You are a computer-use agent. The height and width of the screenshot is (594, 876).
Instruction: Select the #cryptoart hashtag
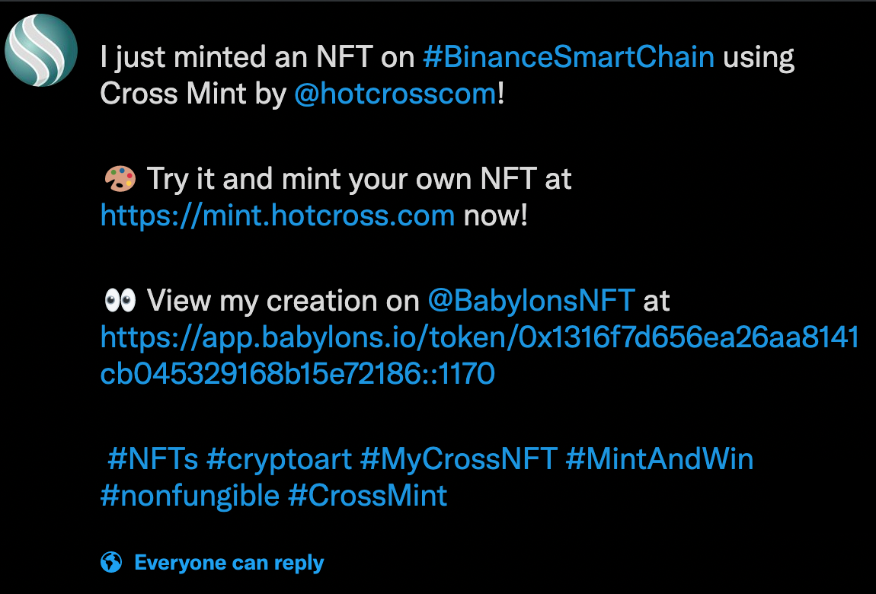[280, 459]
